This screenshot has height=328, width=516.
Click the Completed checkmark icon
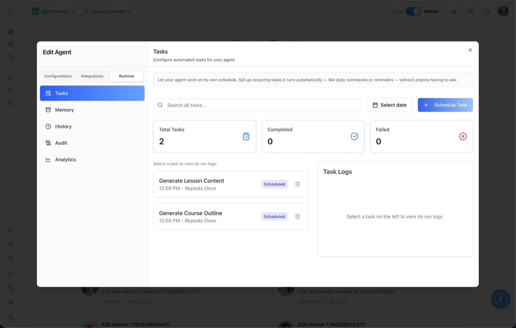pyautogui.click(x=354, y=136)
